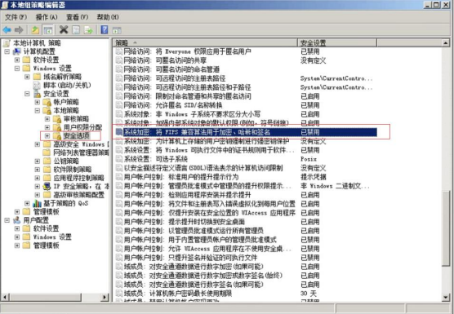Click the Up one level folder icon
Screen dimensions: 454x314
click(x=35, y=30)
